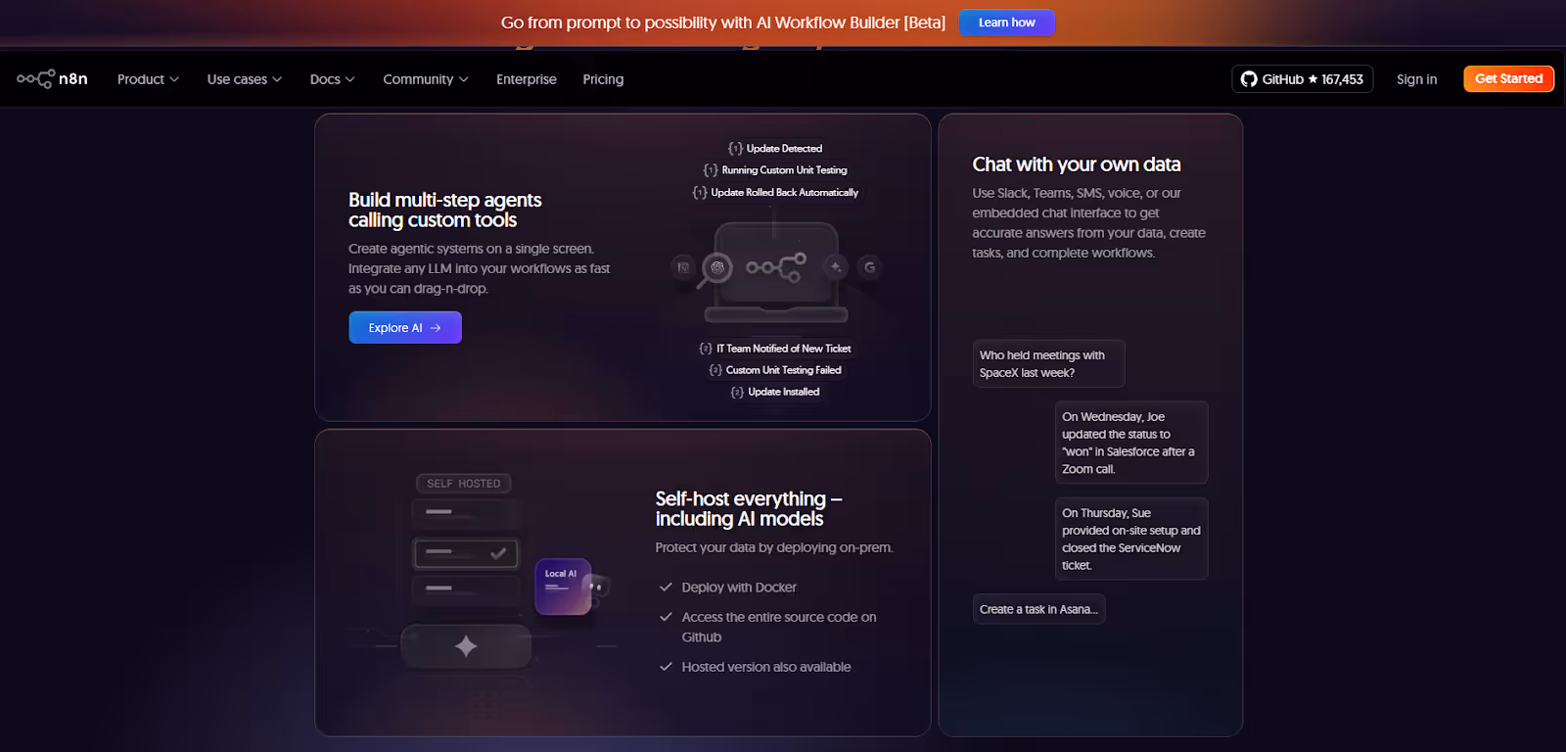Screen dimensions: 1566x752
Task: Click the Build multi-step agents heading
Action: coord(445,210)
